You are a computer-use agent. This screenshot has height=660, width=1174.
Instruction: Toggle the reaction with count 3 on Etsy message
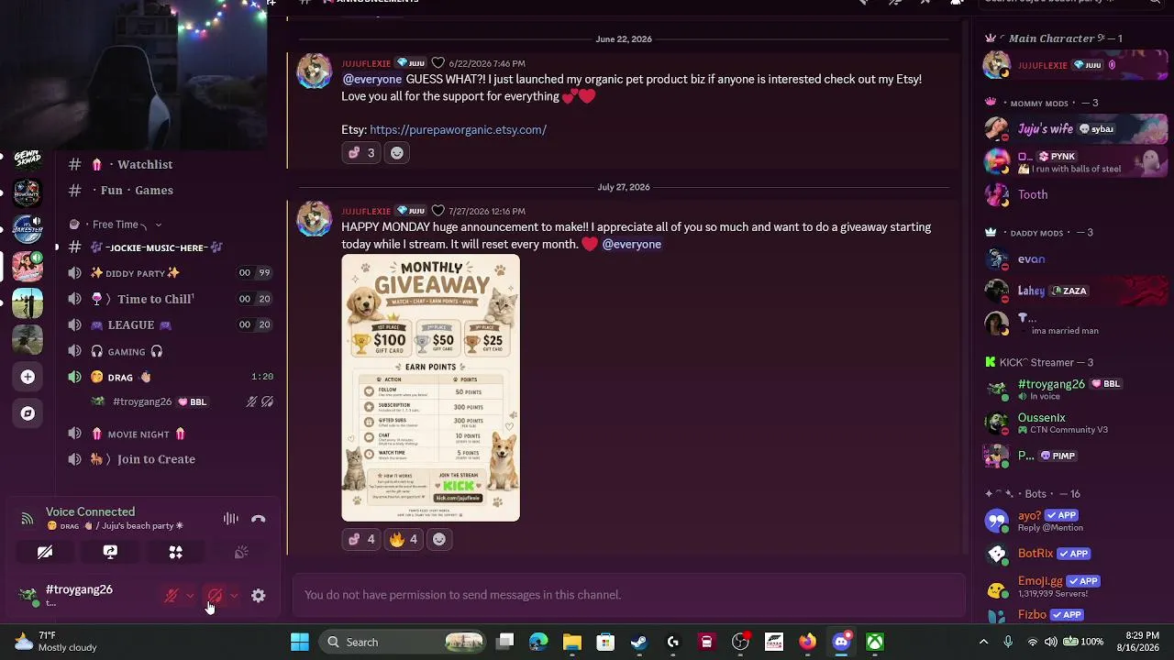pyautogui.click(x=361, y=153)
